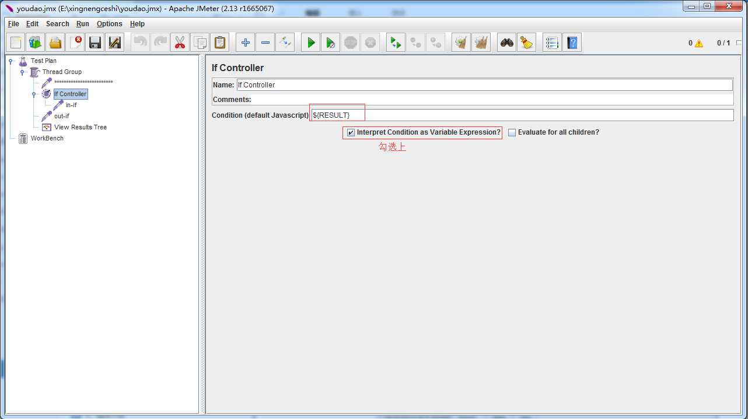Click the Close test plan icon
This screenshot has width=748, height=419.
click(x=75, y=43)
